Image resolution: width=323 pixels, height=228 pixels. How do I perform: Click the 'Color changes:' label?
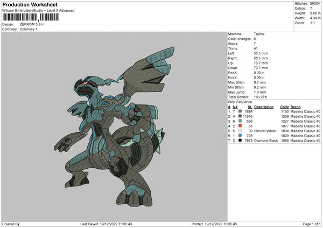point(240,39)
